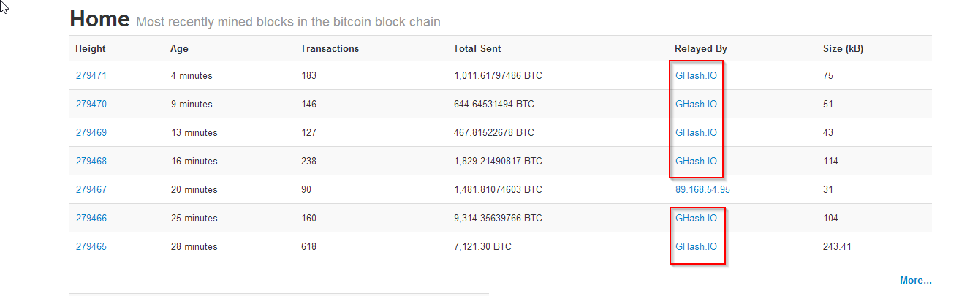
Task: Click GHash.IO relay for block 279466
Action: (x=696, y=218)
